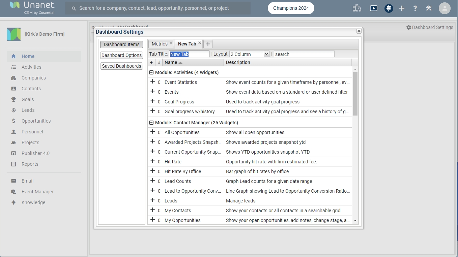The image size is (458, 257).
Task: Open the help question mark icon
Action: click(415, 8)
